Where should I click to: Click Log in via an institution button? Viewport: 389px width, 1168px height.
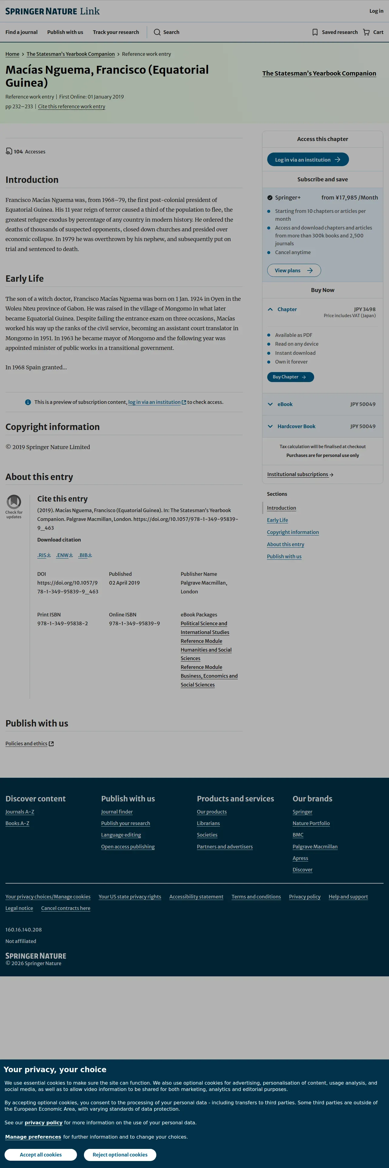pyautogui.click(x=308, y=159)
